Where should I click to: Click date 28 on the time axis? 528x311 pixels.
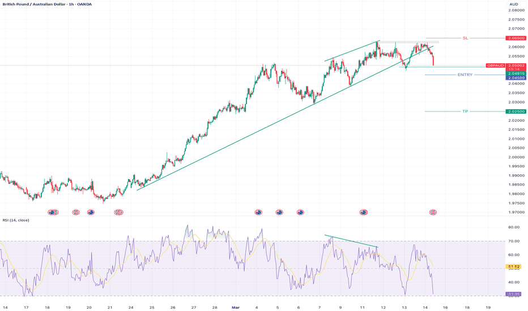(215, 307)
